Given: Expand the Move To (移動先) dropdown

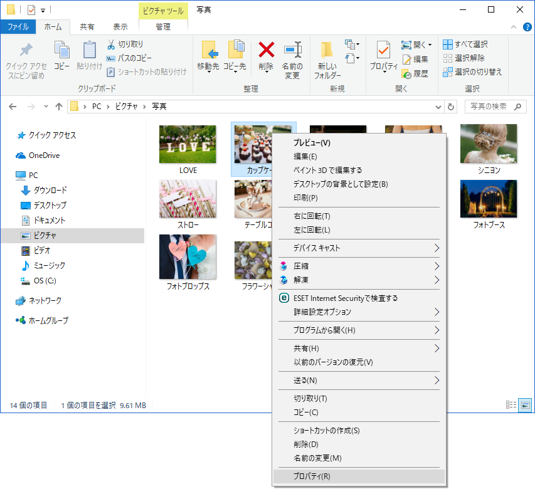Looking at the screenshot, I should click(208, 72).
